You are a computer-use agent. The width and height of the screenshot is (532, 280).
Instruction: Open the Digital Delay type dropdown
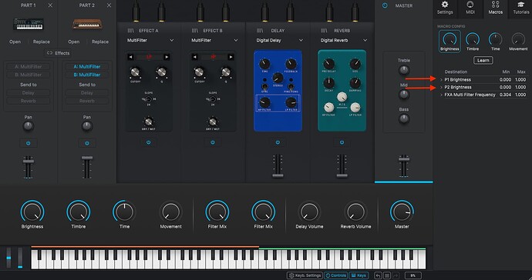pyautogui.click(x=279, y=40)
